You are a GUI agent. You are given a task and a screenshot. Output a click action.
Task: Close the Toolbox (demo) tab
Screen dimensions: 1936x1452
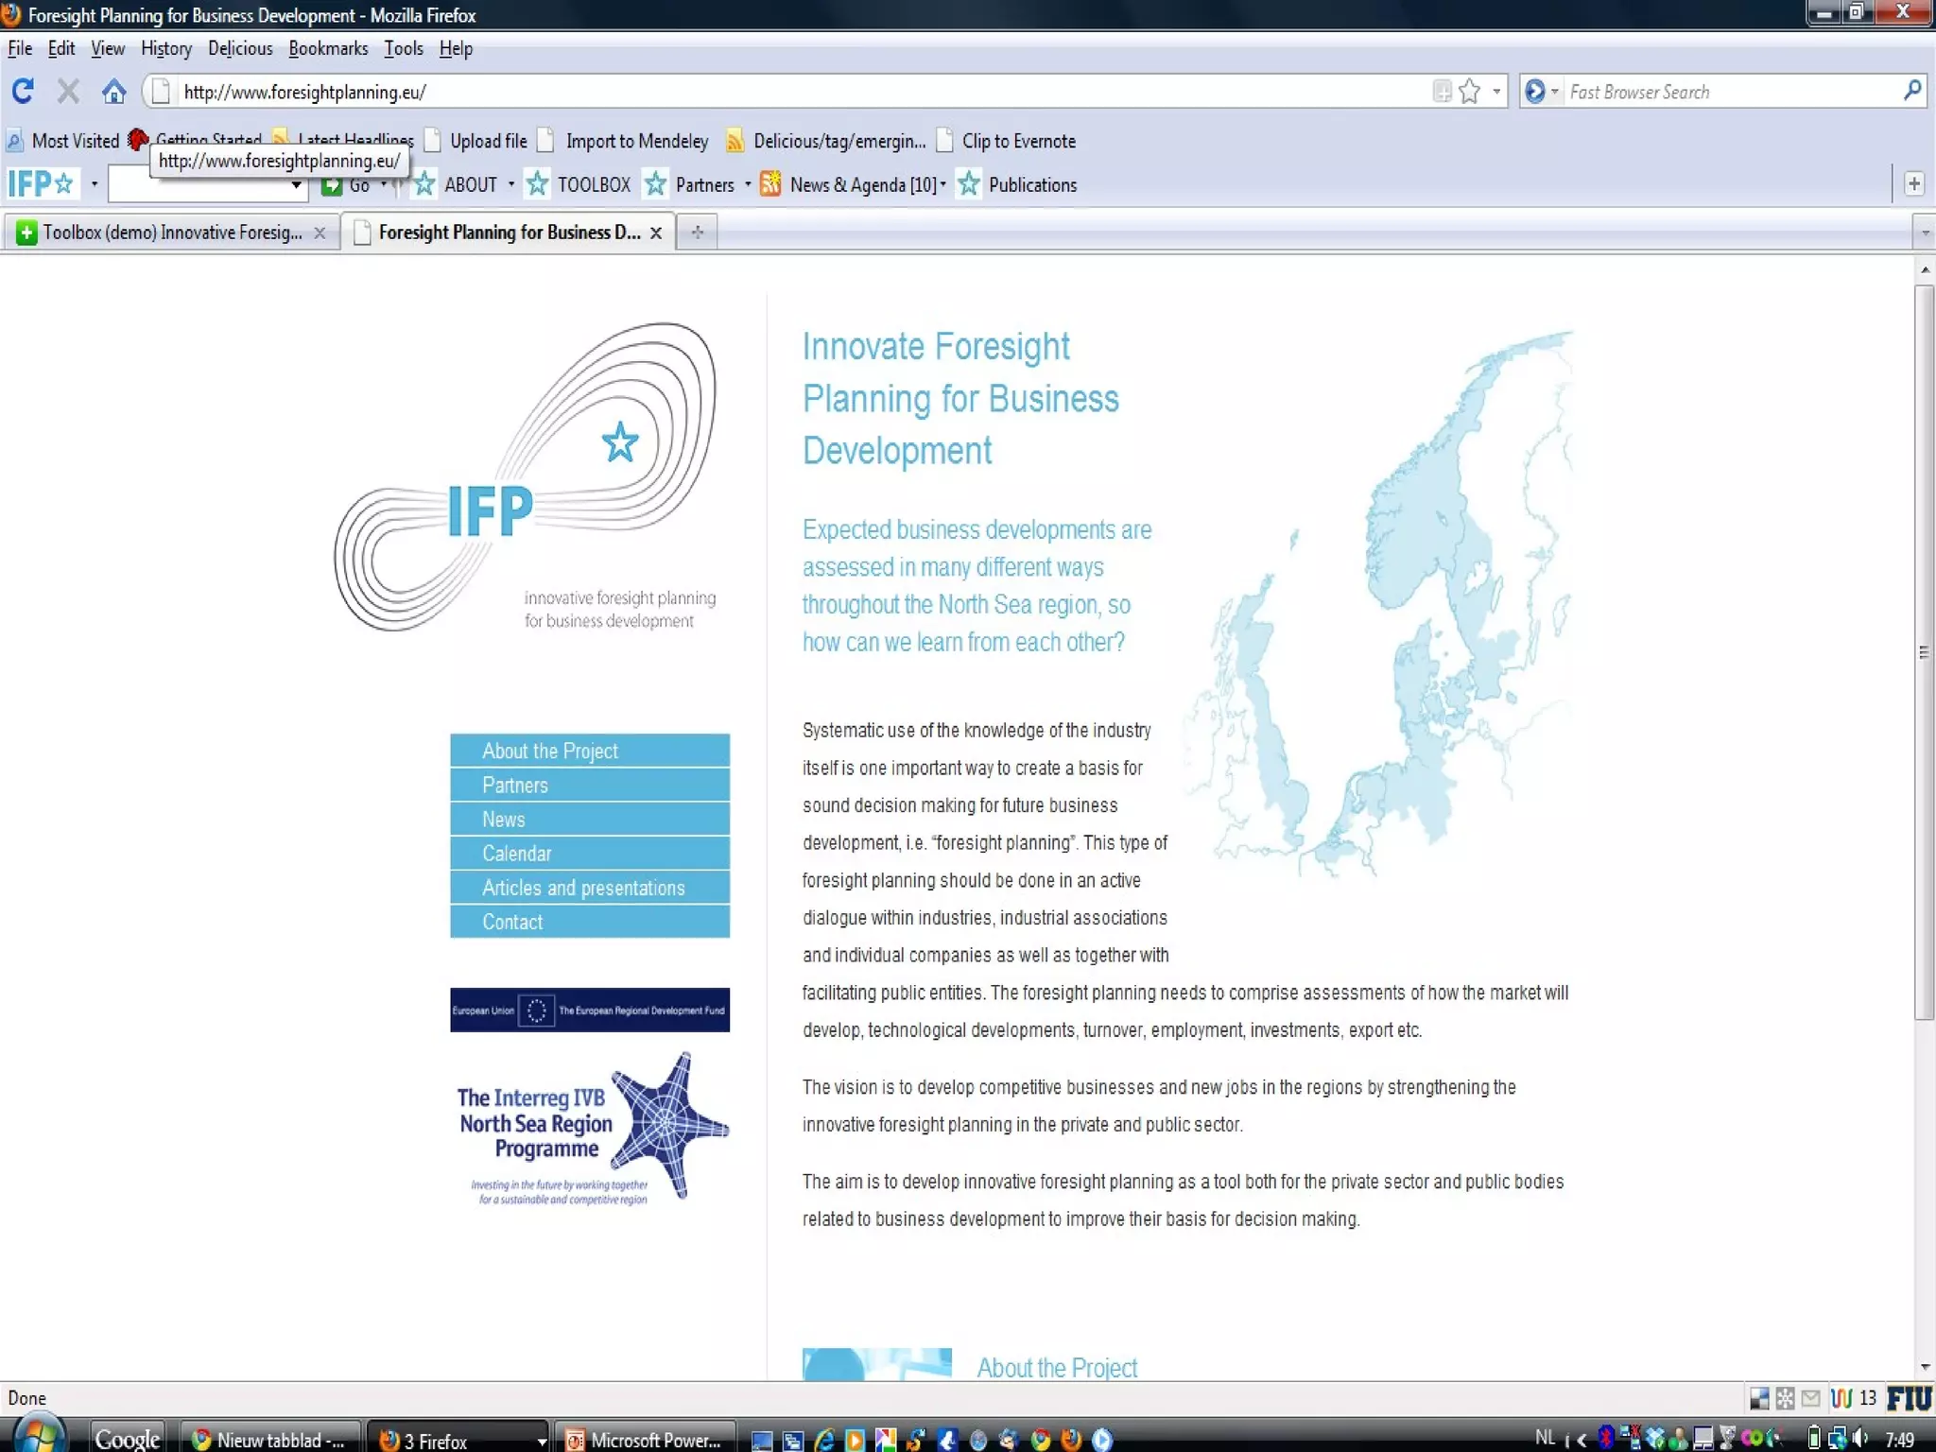320,233
